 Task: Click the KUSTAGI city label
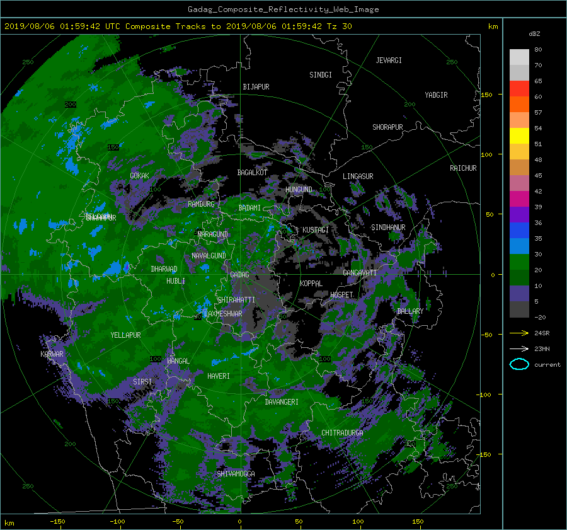click(316, 230)
